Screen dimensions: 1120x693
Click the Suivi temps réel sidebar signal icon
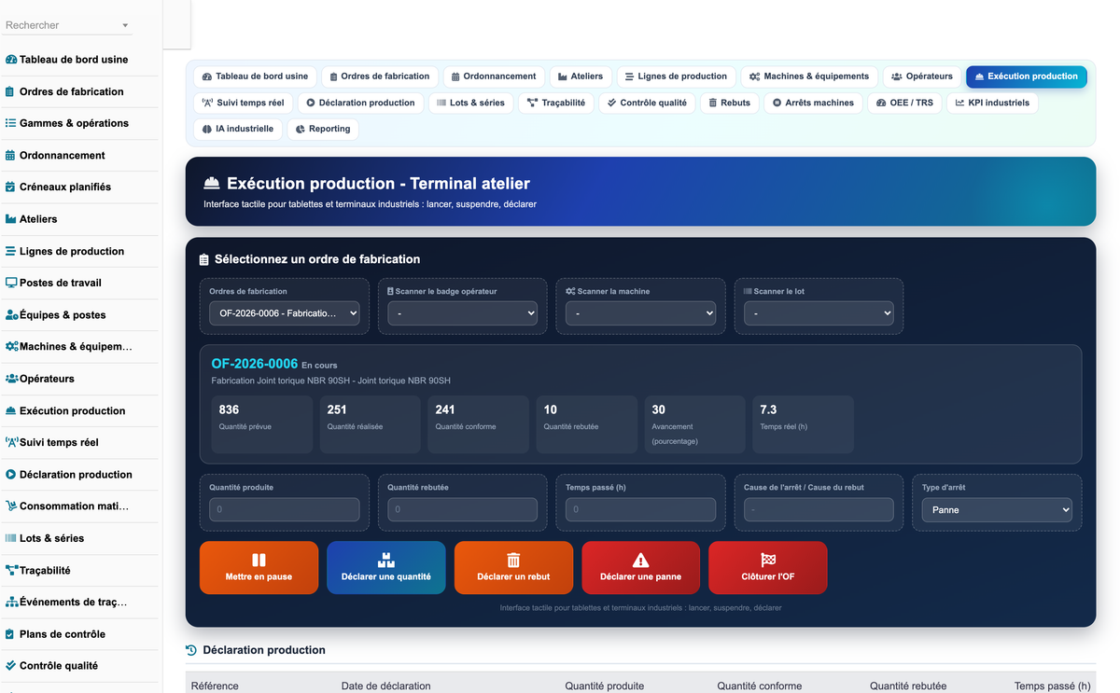click(x=12, y=442)
